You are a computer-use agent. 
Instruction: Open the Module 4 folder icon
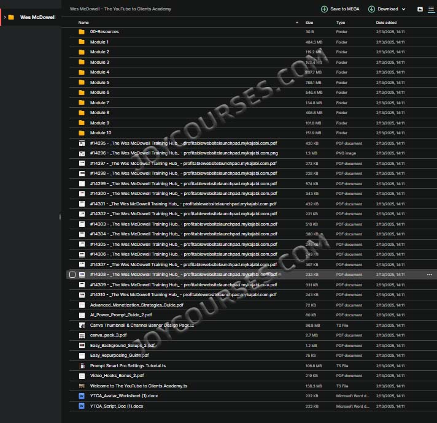(x=82, y=72)
